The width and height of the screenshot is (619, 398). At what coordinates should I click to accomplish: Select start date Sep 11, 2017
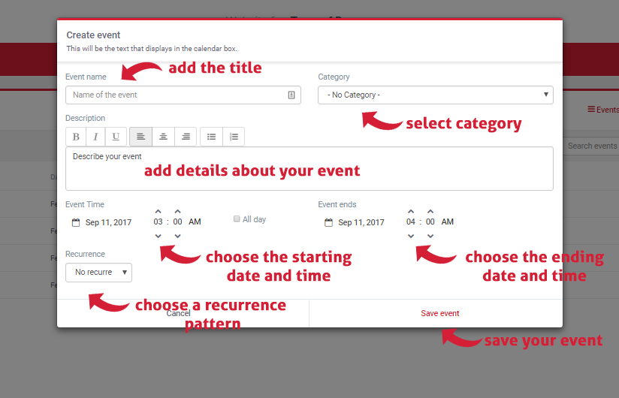pos(109,222)
